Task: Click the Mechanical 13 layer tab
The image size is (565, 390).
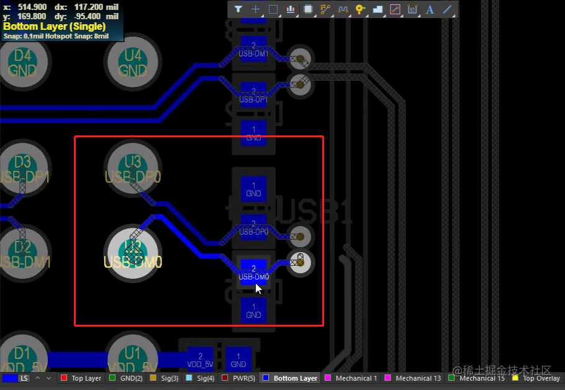Action: 414,378
